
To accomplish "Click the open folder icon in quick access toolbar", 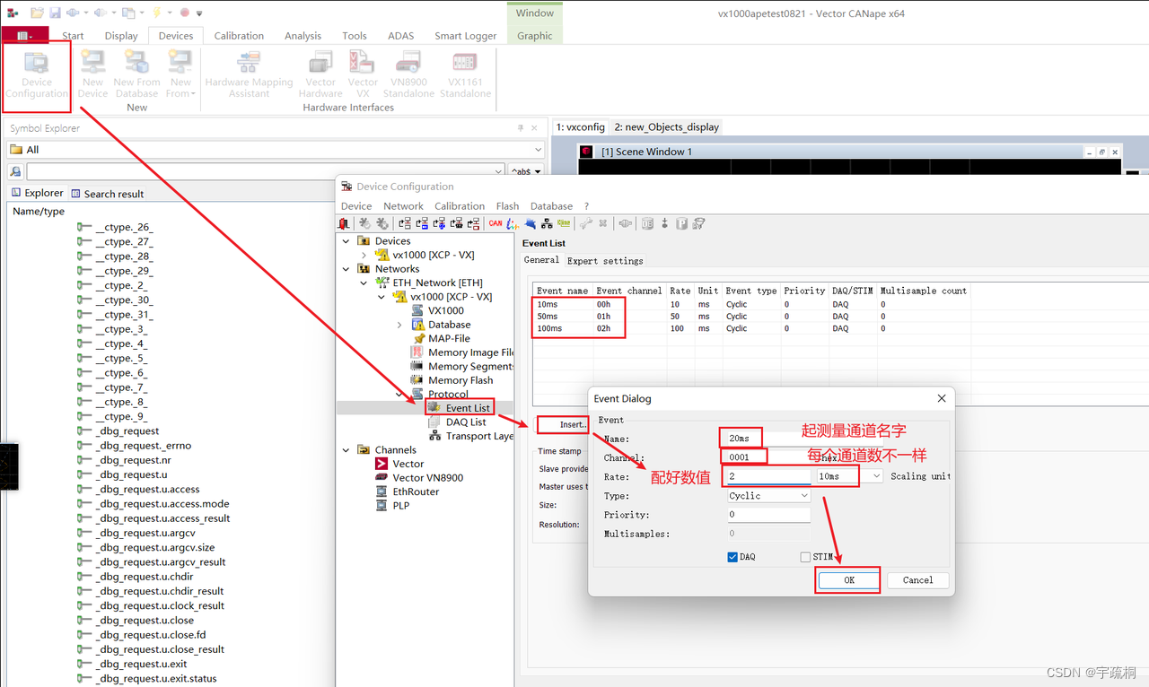I will tap(37, 13).
